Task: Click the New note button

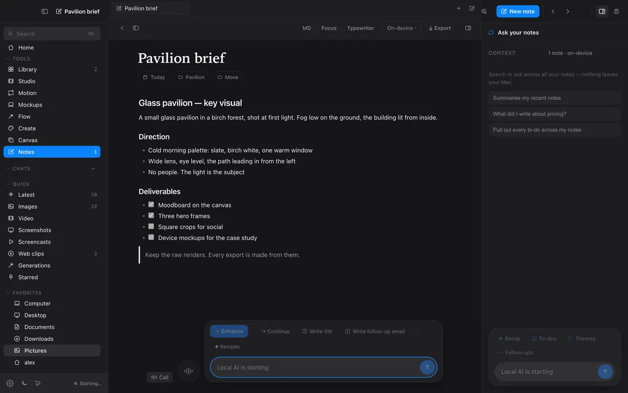Action: [518, 12]
